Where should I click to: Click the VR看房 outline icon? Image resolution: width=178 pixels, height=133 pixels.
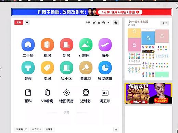[47, 92]
